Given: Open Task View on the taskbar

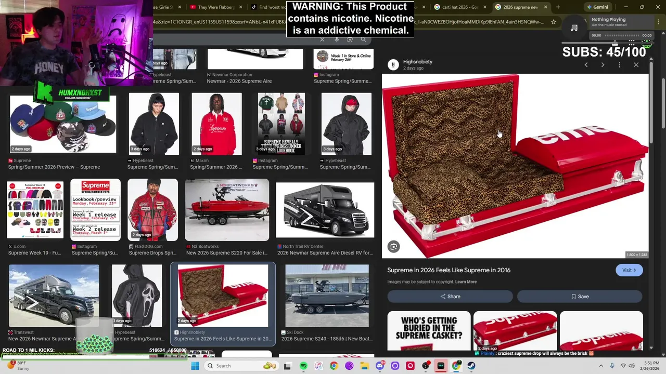Looking at the screenshot, I should point(287,366).
